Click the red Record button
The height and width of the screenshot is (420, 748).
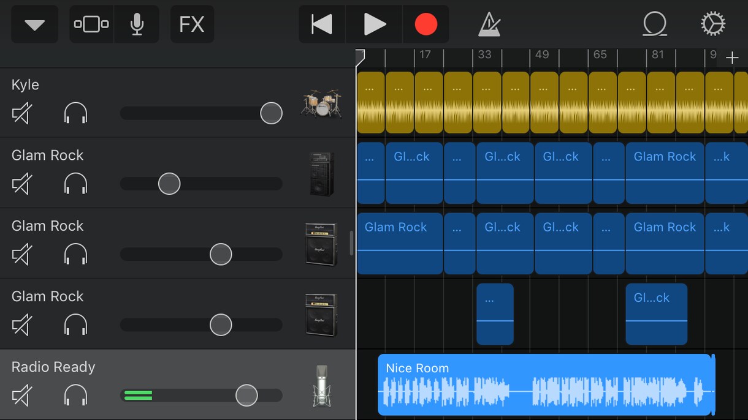pyautogui.click(x=426, y=24)
